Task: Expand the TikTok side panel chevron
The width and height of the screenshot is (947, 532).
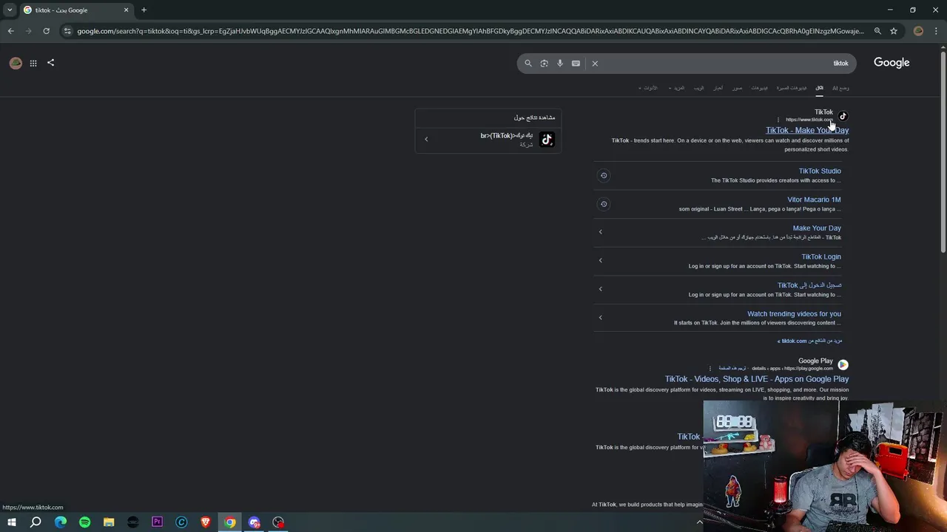Action: click(x=426, y=139)
